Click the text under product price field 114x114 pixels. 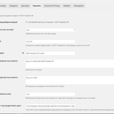click(x=50, y=106)
